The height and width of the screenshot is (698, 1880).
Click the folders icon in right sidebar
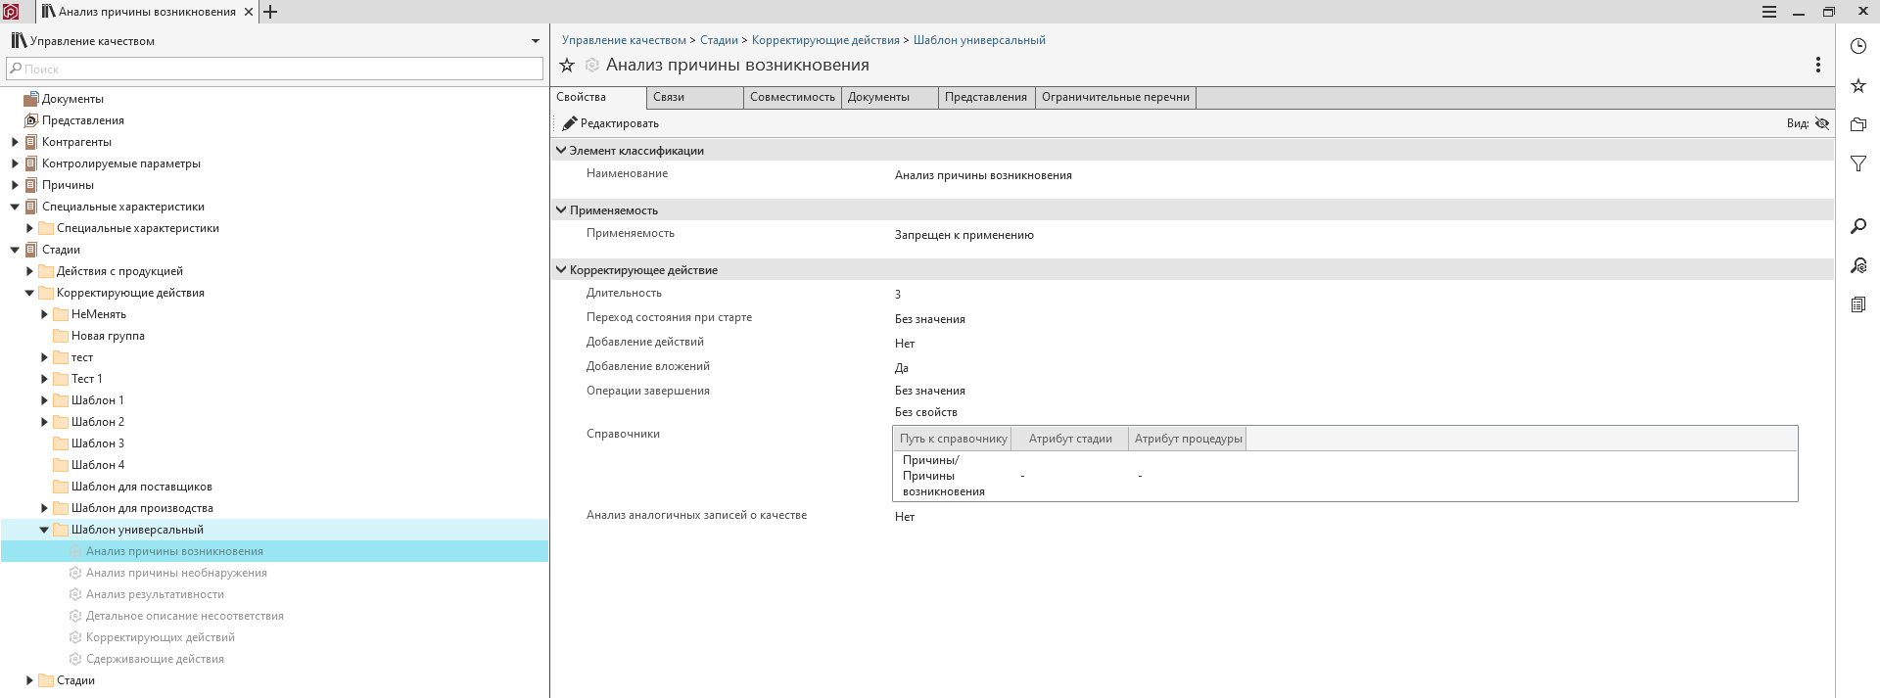point(1857,124)
